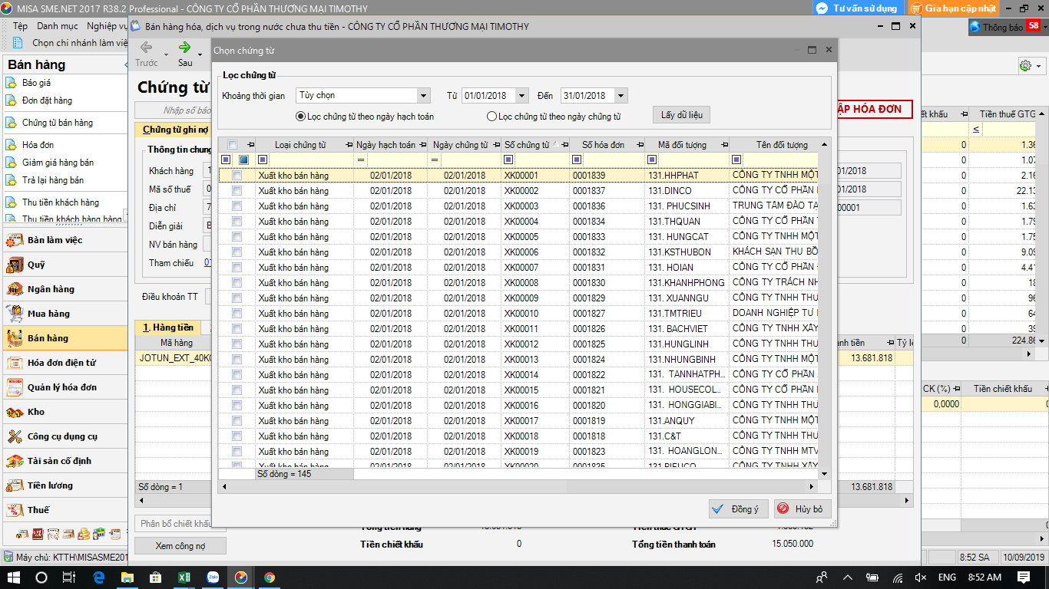Select Lọc chứng từ theo ngày hạch toán
The width and height of the screenshot is (1049, 589).
(x=301, y=117)
